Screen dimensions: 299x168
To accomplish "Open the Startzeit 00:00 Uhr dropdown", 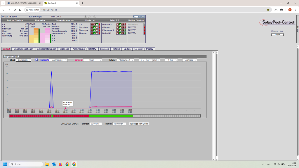I will pyautogui.click(x=96, y=124).
